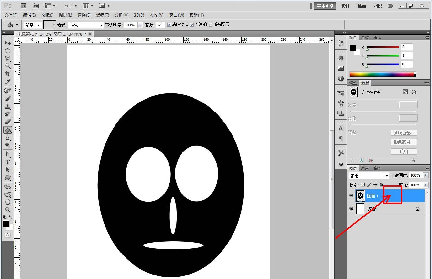Toggle contiguous checkbox
The image size is (432, 279).
click(x=192, y=25)
